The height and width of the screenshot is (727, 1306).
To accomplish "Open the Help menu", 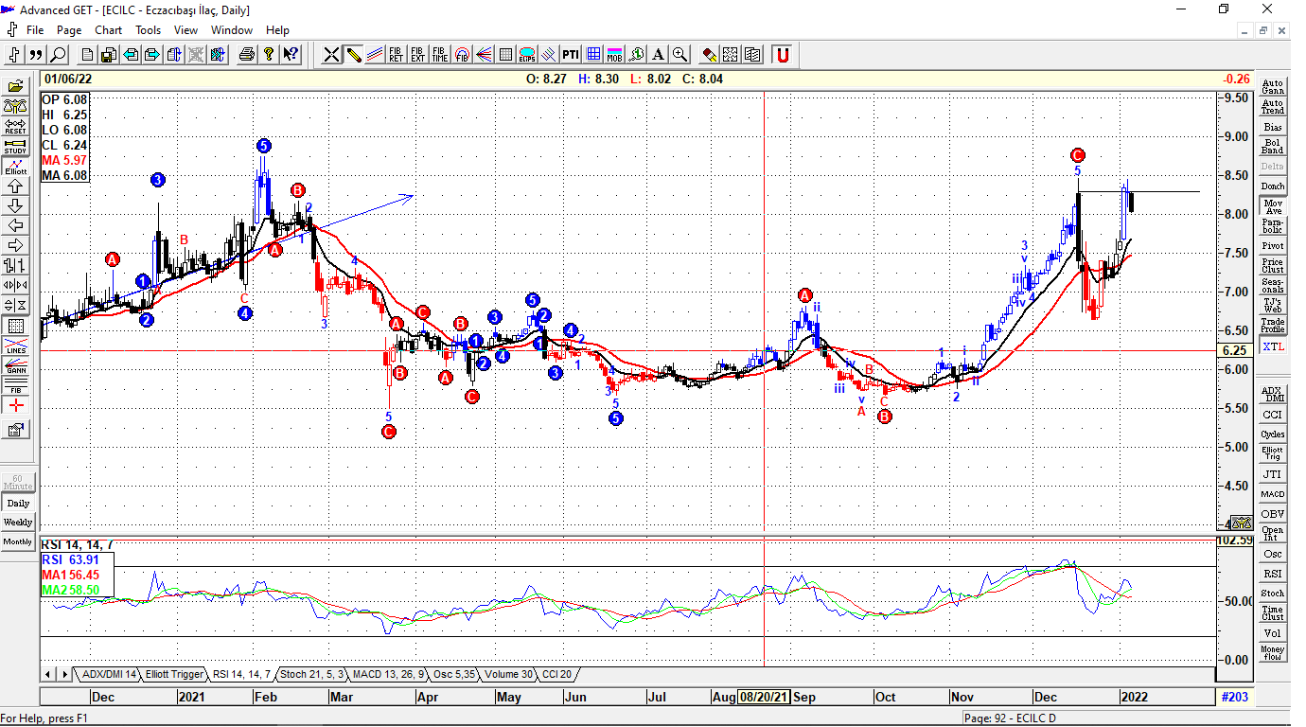I will click(x=278, y=30).
